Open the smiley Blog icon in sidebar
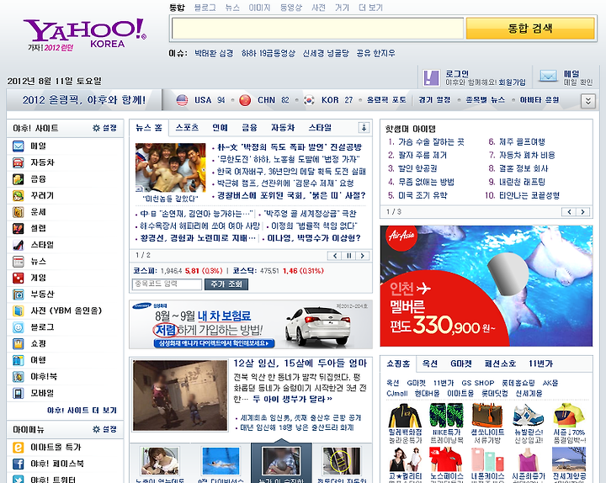Image resolution: width=606 pixels, height=483 pixels. (19, 327)
